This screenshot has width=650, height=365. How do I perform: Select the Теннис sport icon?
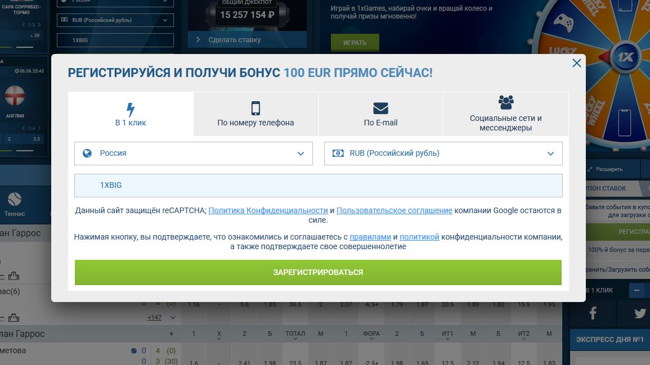pos(15,200)
